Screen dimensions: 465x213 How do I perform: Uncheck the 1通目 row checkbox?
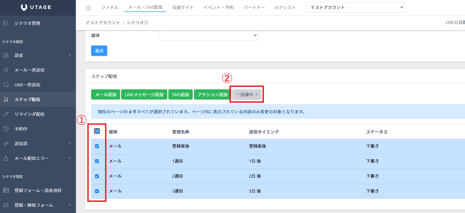97,161
